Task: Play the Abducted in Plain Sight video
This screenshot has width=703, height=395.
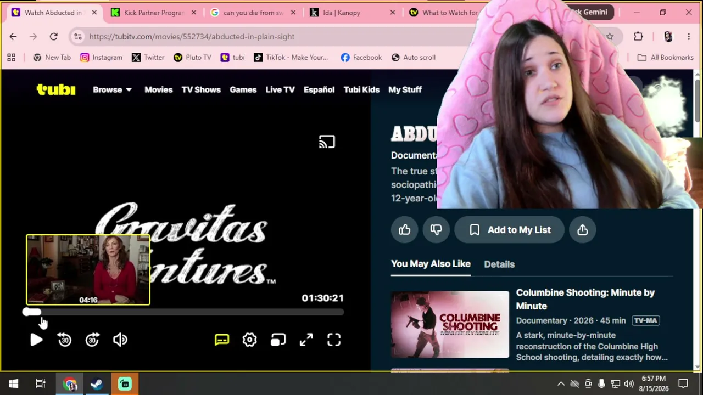Action: 36,340
